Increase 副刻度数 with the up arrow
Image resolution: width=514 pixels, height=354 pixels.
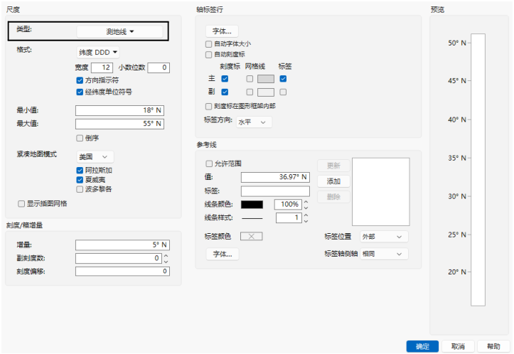point(166,256)
